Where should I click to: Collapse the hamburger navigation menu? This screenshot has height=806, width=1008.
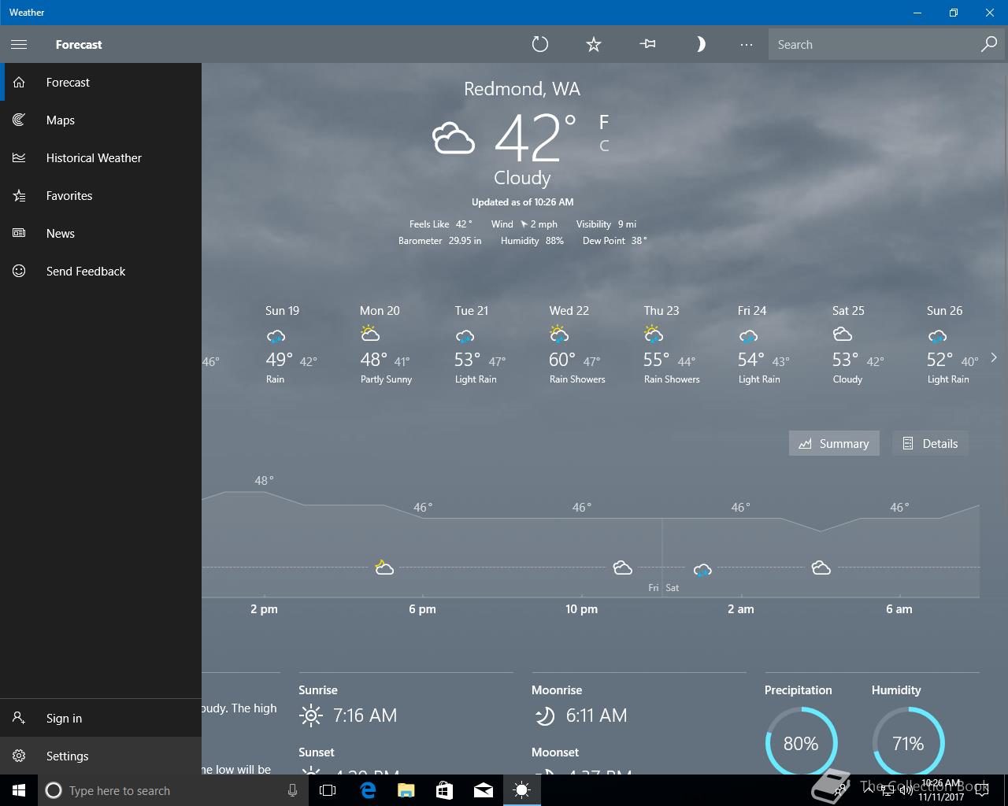point(19,44)
